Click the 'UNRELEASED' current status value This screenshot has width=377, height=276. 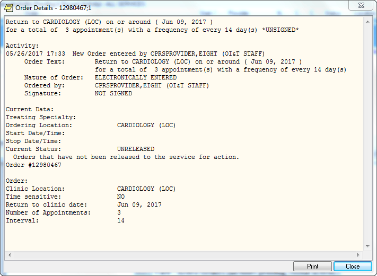point(136,149)
